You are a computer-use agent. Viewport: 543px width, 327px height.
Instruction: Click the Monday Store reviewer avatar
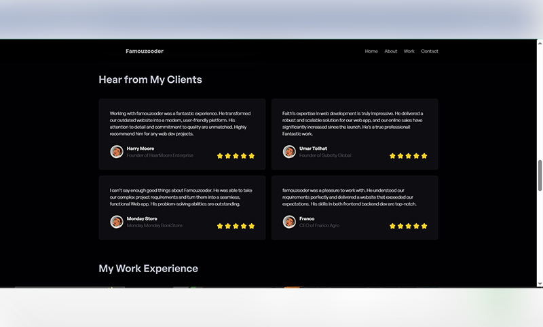[x=117, y=222]
